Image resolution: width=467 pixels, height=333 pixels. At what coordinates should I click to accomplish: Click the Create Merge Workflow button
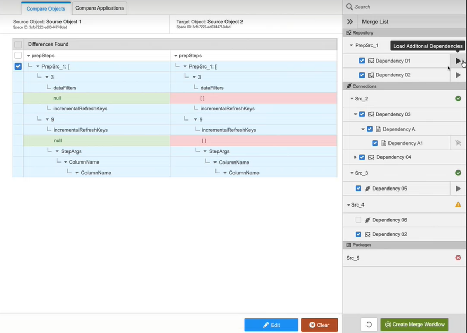click(x=414, y=325)
